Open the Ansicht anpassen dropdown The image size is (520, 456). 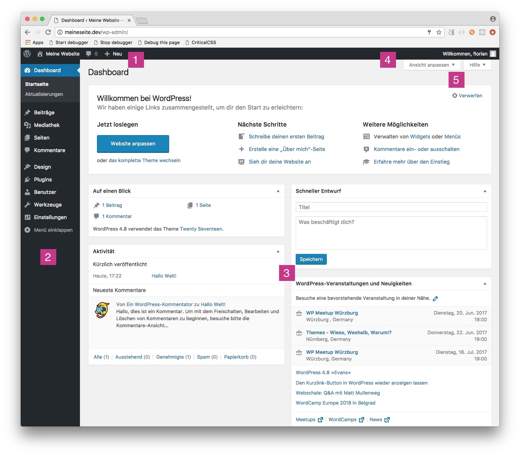coord(432,65)
